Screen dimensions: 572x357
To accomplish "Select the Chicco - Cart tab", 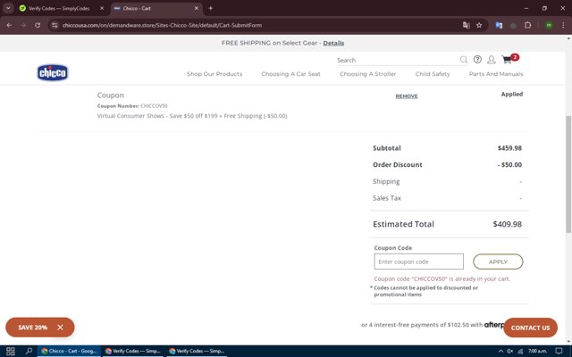I will (x=157, y=8).
